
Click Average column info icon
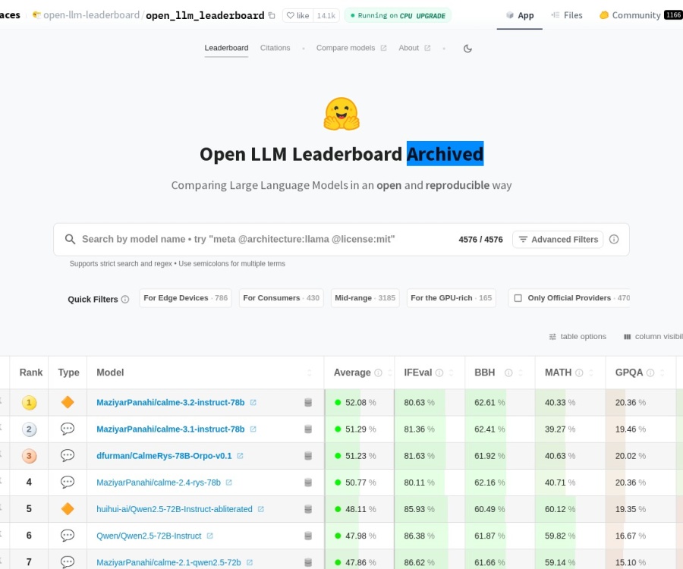pos(378,373)
